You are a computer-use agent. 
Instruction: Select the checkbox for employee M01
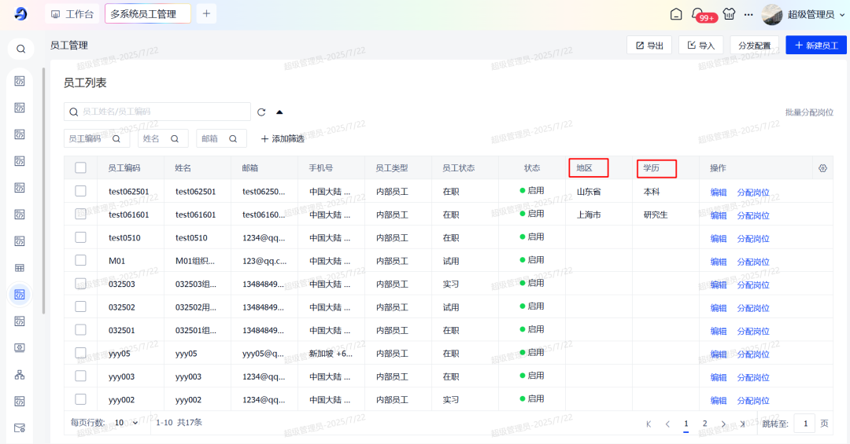pos(80,260)
